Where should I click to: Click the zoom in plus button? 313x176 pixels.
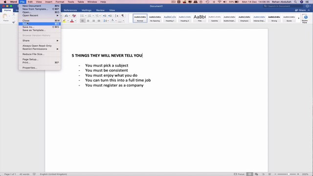click(x=298, y=174)
